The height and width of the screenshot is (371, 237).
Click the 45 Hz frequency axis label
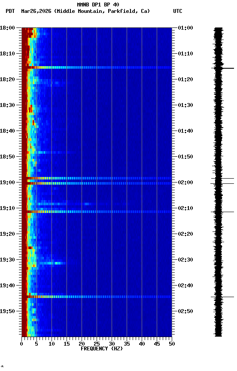[x=157, y=344]
